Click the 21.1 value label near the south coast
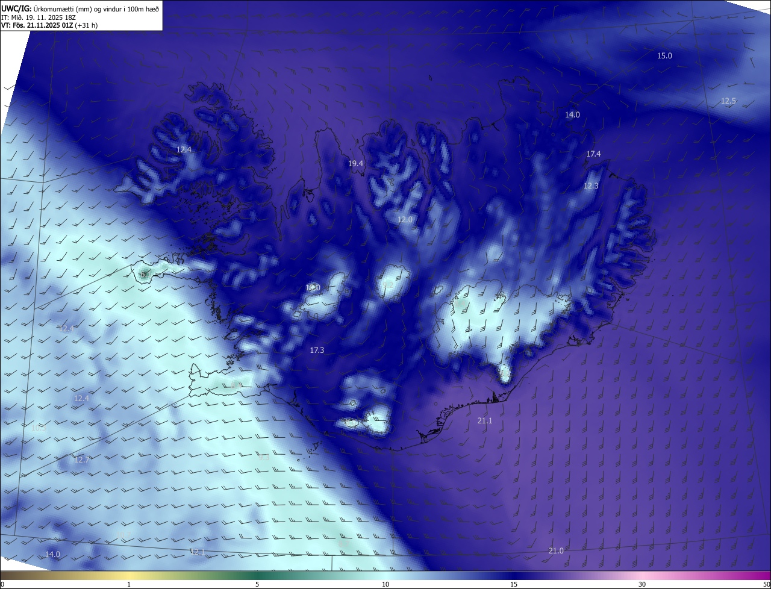Image resolution: width=771 pixels, height=589 pixels. [485, 421]
